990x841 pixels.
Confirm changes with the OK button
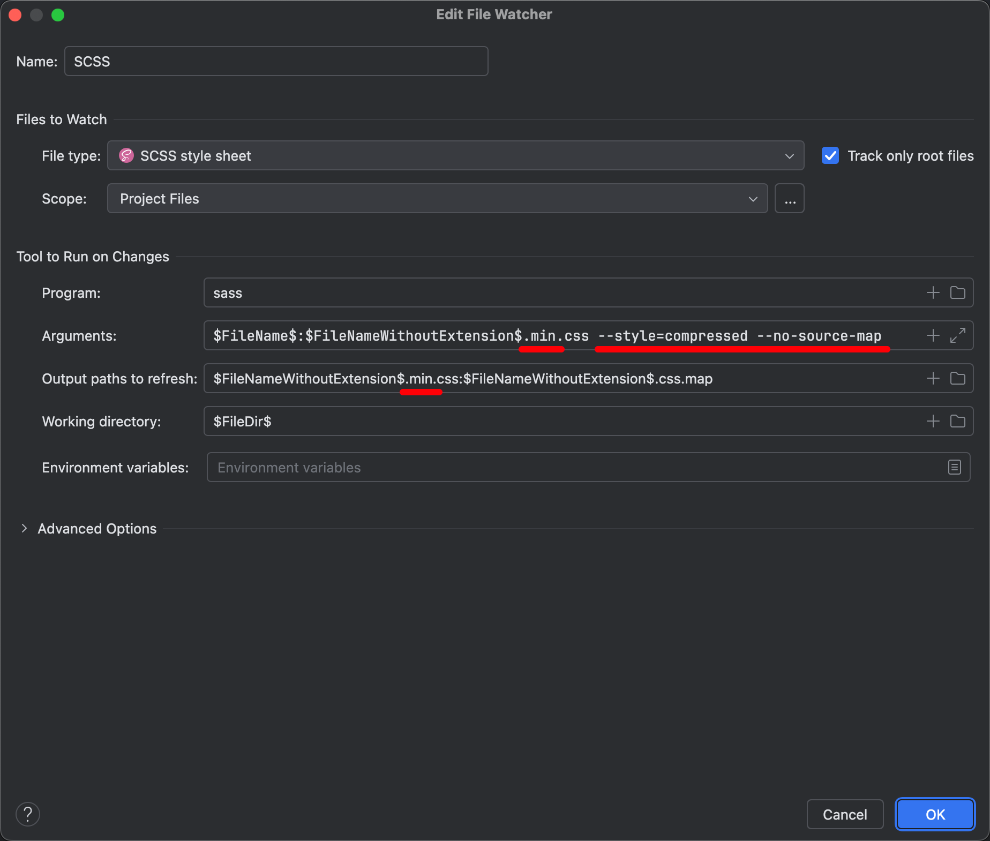(935, 814)
